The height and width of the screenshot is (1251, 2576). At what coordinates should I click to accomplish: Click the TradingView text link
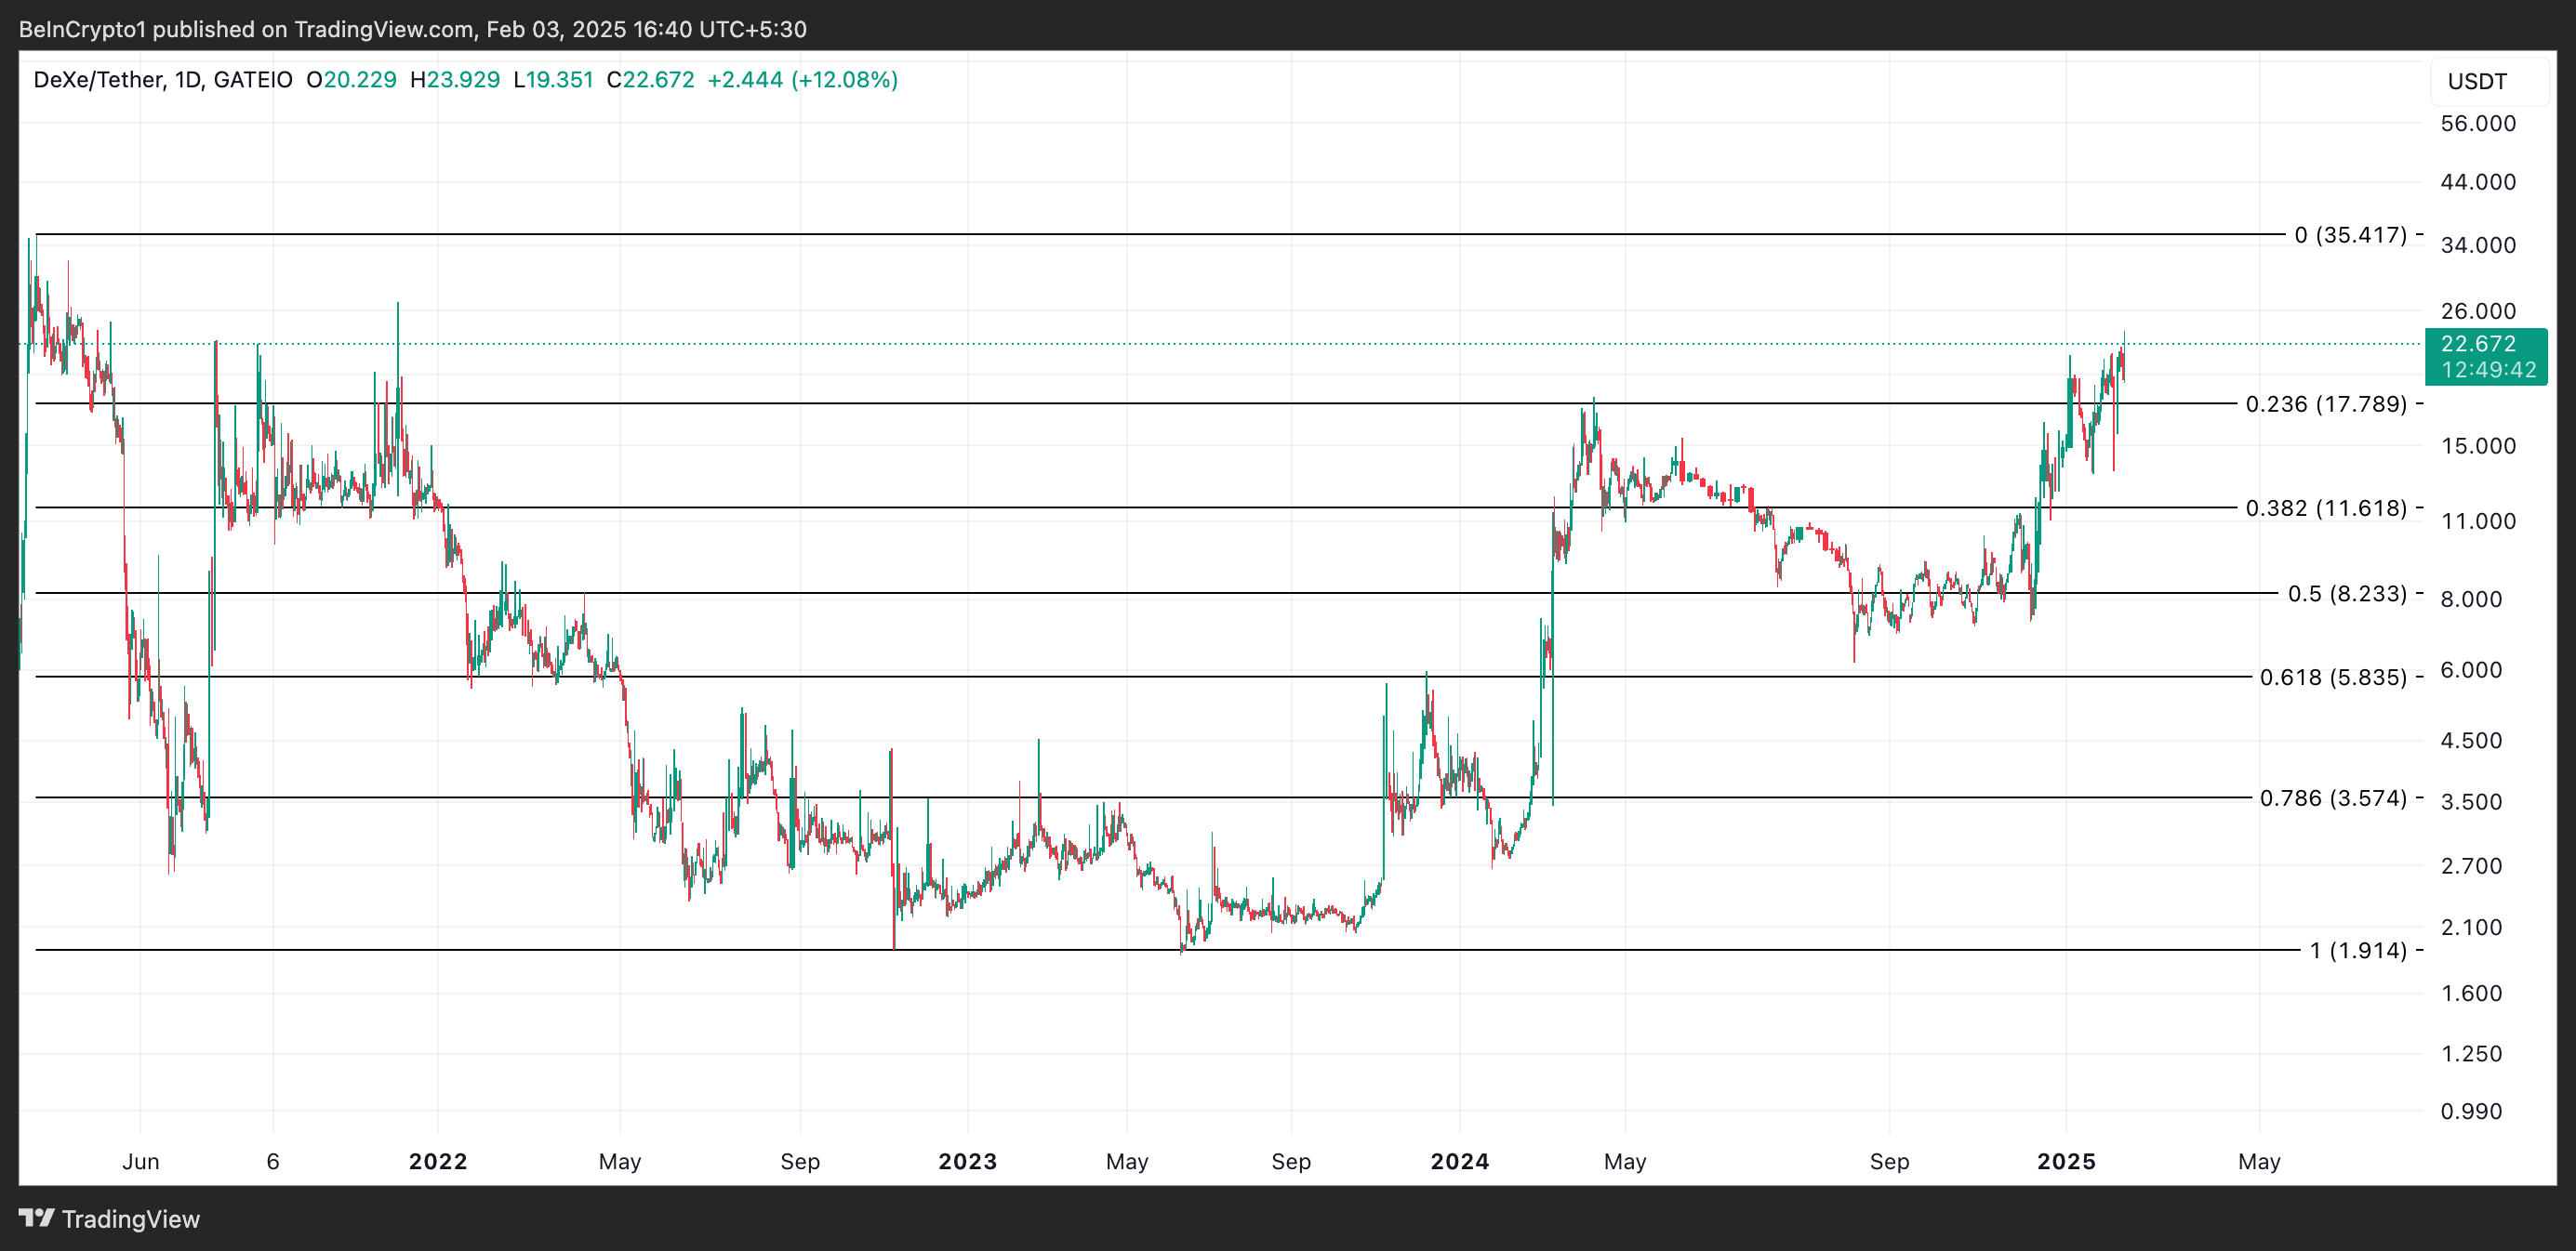pos(130,1219)
